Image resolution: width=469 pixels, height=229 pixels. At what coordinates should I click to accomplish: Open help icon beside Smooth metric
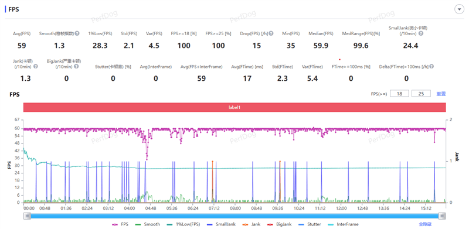[77, 33]
